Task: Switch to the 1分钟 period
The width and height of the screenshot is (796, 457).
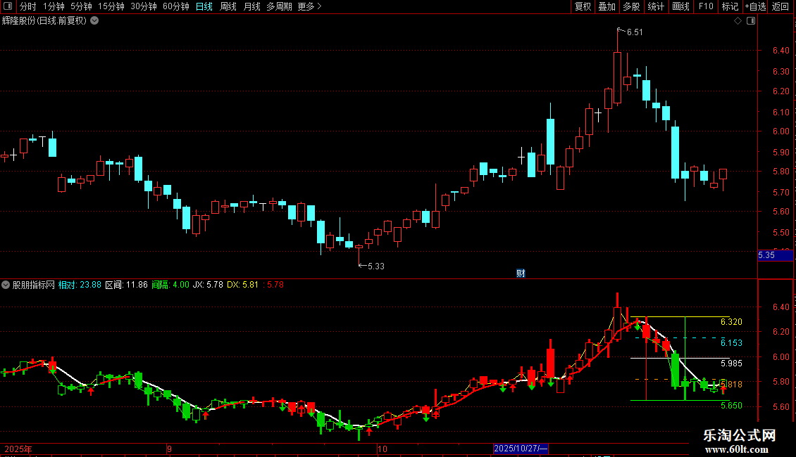Action: pyautogui.click(x=54, y=6)
